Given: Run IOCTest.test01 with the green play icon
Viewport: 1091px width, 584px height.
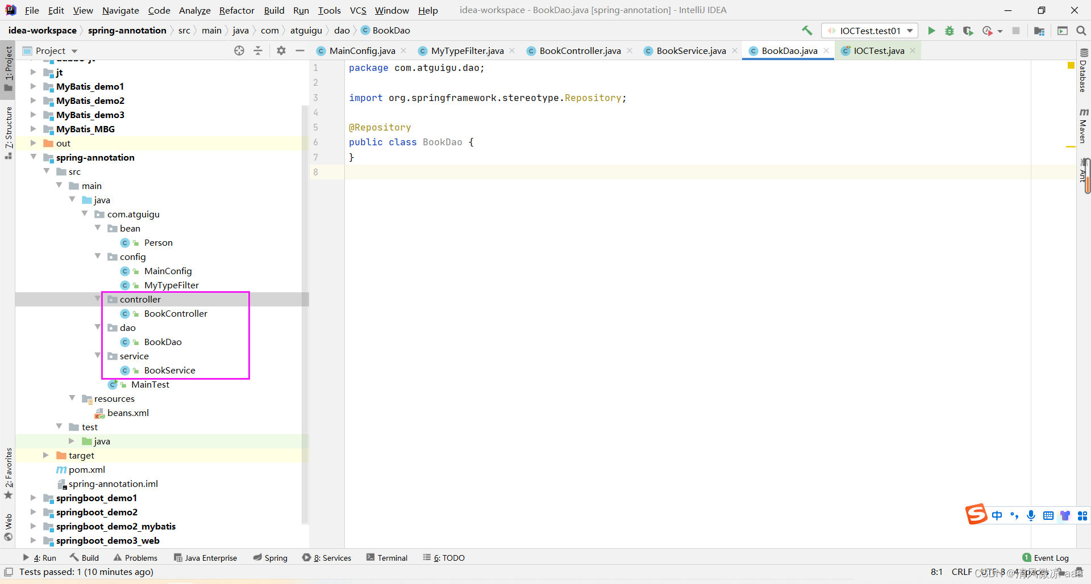Looking at the screenshot, I should 931,31.
